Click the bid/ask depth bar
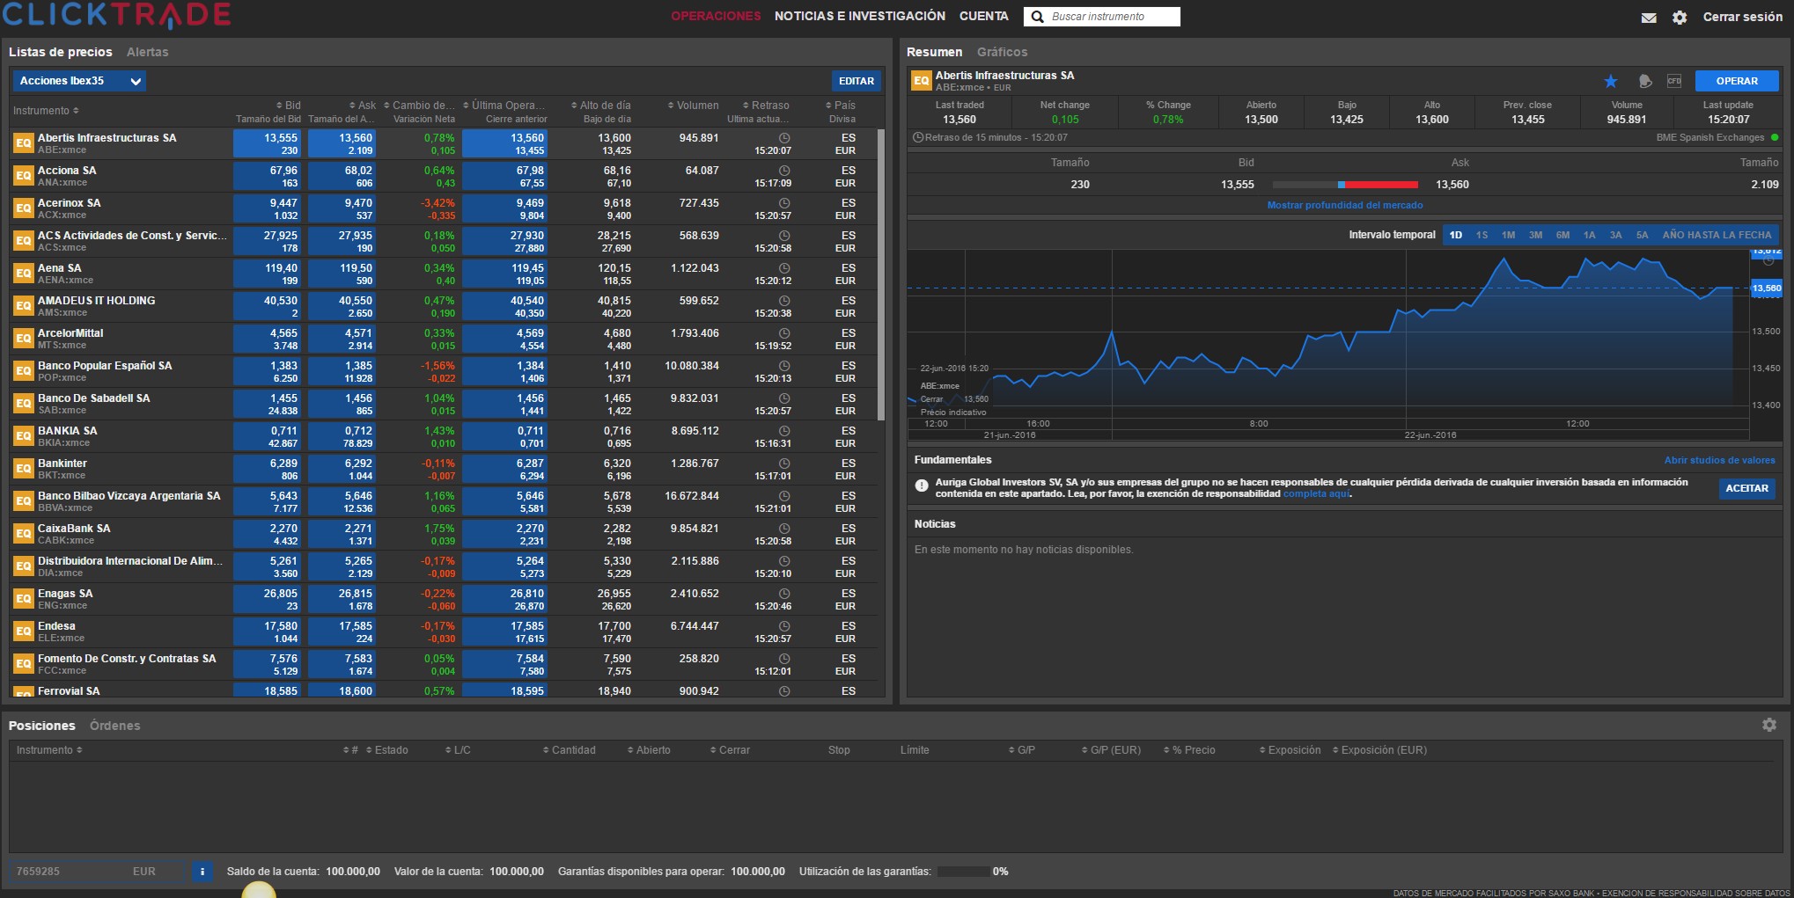Viewport: 1794px width, 898px height. pyautogui.click(x=1345, y=185)
